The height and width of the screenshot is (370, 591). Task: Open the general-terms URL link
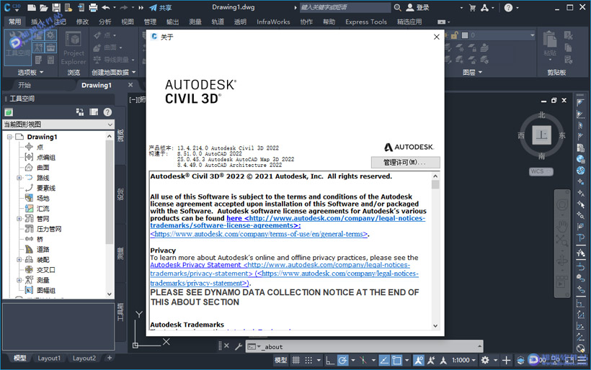(259, 234)
